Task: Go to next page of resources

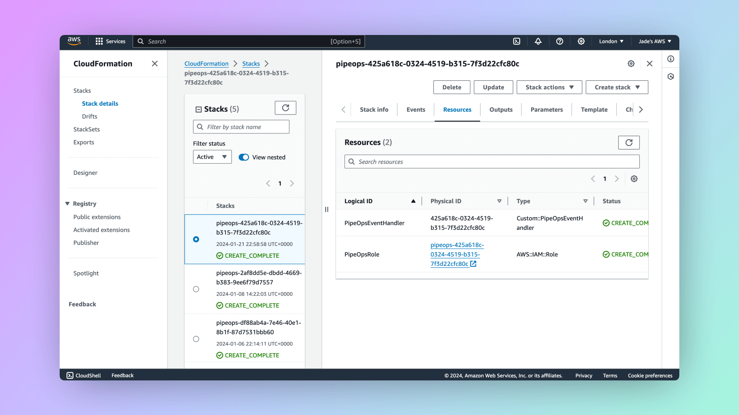Action: click(x=617, y=179)
